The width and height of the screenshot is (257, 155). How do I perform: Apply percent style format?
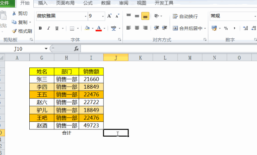click(x=226, y=28)
